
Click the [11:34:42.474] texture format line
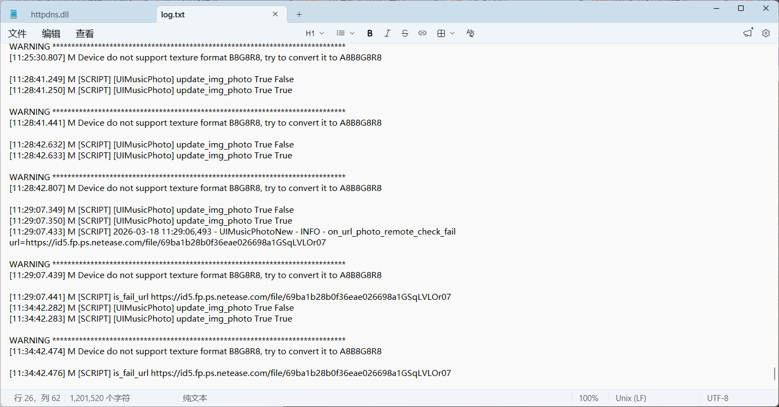coord(195,351)
